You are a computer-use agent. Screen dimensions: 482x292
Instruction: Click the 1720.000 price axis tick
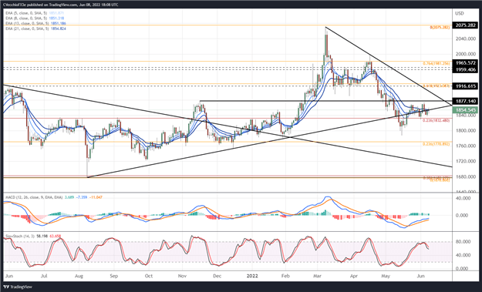pos(465,161)
